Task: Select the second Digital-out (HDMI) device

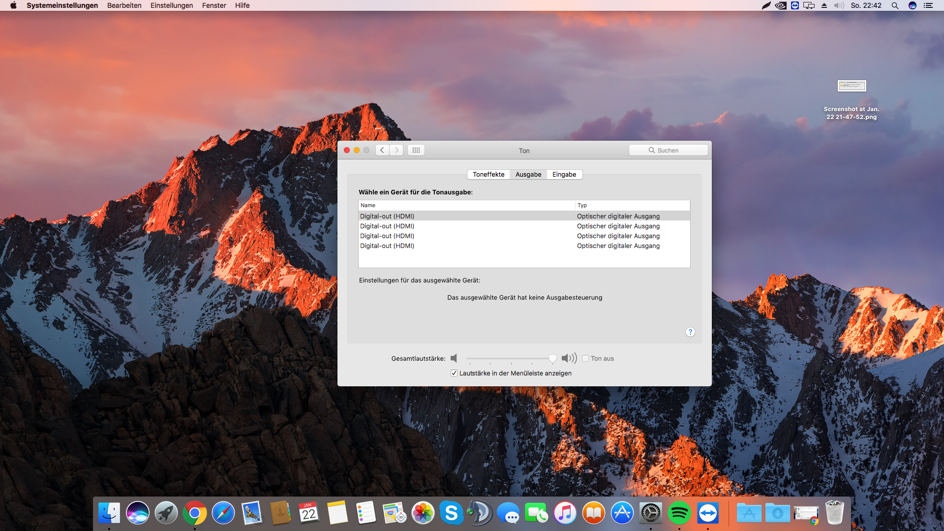Action: 387,226
